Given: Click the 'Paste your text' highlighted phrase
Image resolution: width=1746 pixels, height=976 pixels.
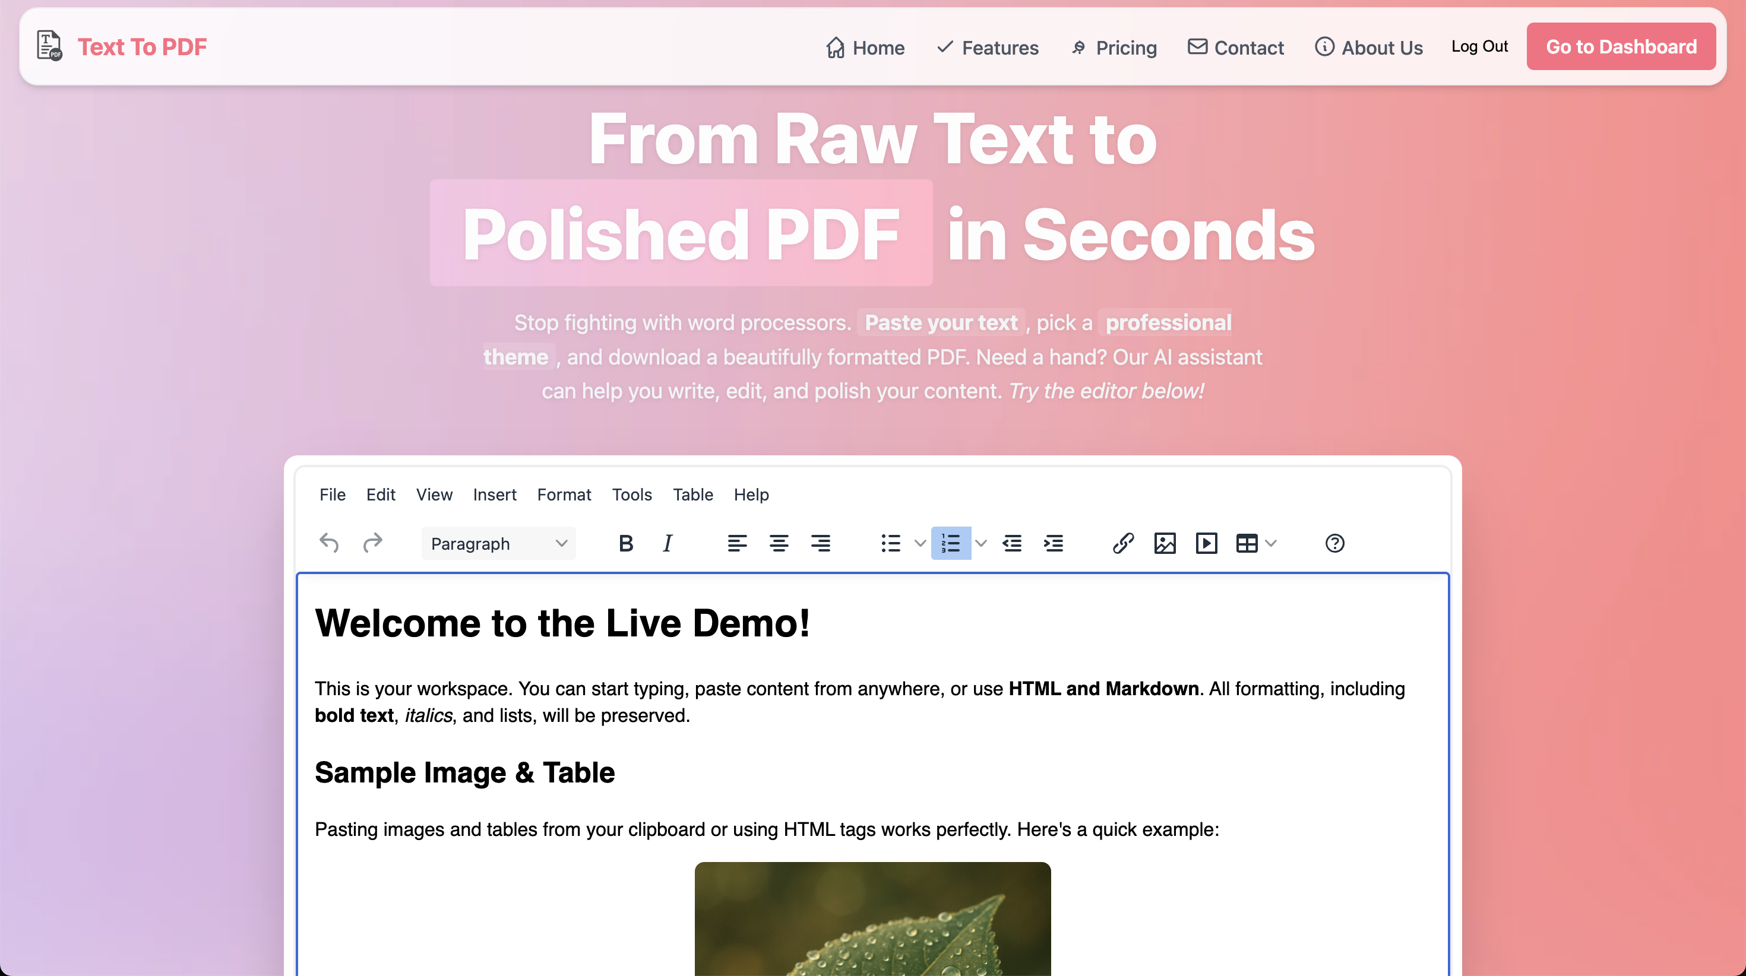Looking at the screenshot, I should (941, 322).
